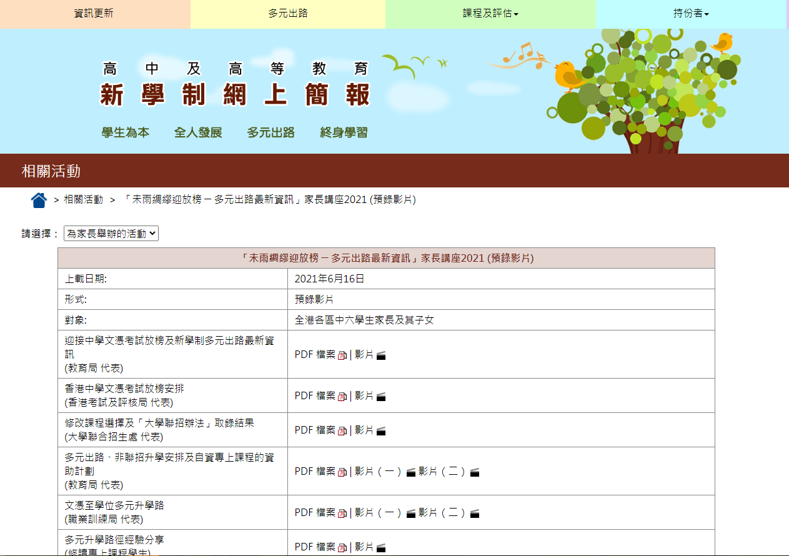Open PDF icon in 迎接中學文憑考試放榜 row
Viewport: 789px width, 556px height.
click(342, 355)
